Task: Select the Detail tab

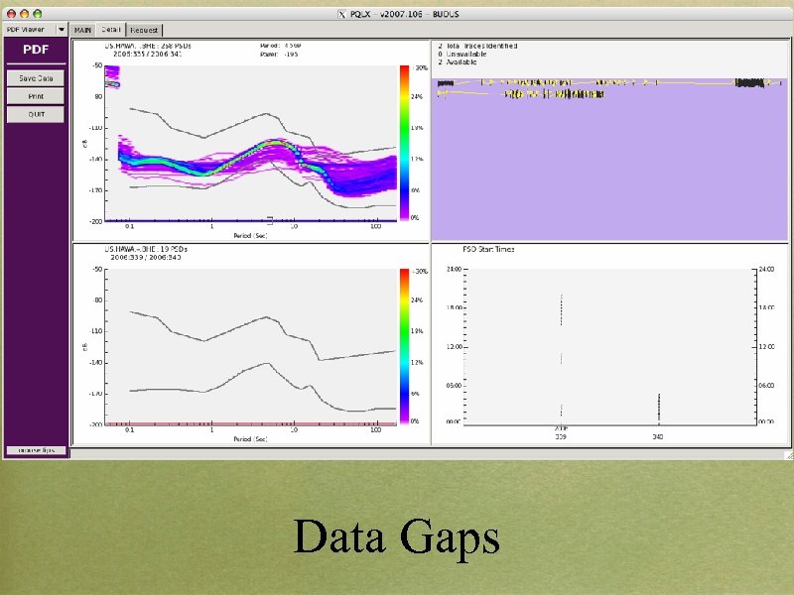Action: click(x=110, y=30)
